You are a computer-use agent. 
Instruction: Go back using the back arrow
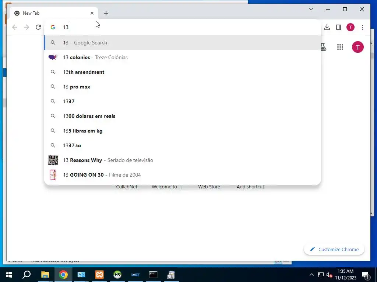(15, 27)
